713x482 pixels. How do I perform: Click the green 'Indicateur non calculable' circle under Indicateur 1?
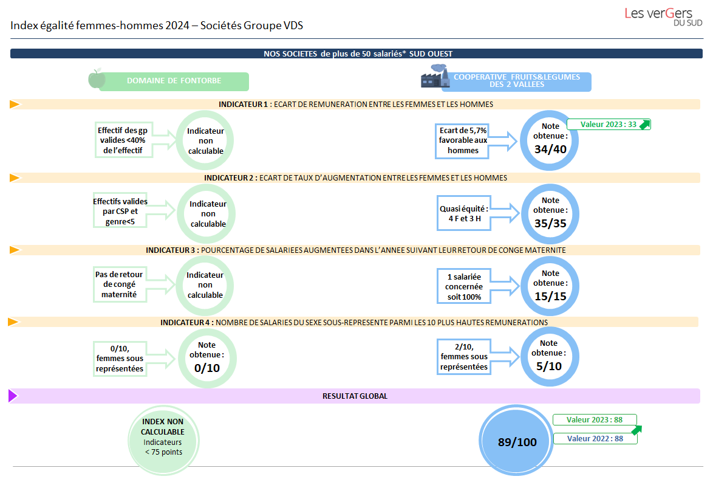click(x=205, y=140)
